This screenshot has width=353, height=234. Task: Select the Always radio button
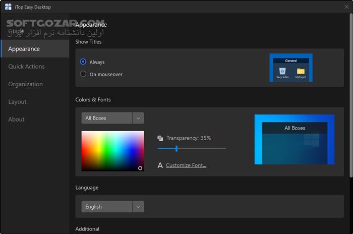pyautogui.click(x=83, y=62)
